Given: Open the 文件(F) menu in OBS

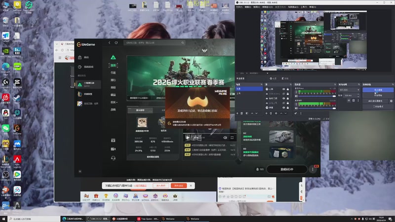Looking at the screenshot, I should (x=239, y=7).
